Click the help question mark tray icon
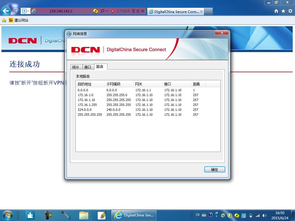Viewport: 295px width, 221px height. pyautogui.click(x=210, y=215)
